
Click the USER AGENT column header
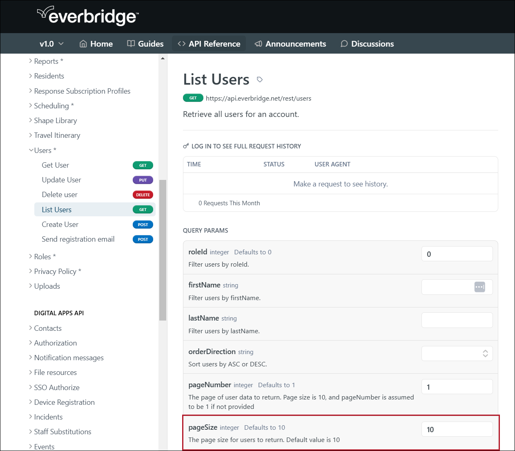pos(332,164)
